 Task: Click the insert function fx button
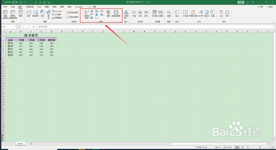click(34, 27)
